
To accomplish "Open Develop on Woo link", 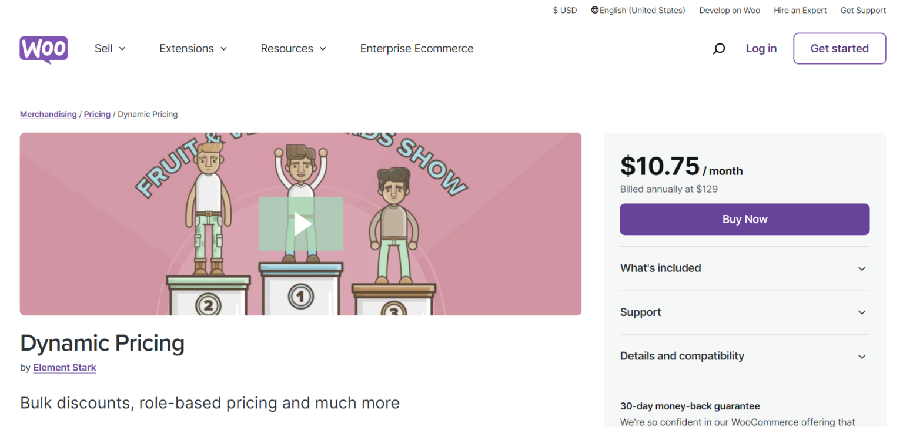I will click(730, 10).
